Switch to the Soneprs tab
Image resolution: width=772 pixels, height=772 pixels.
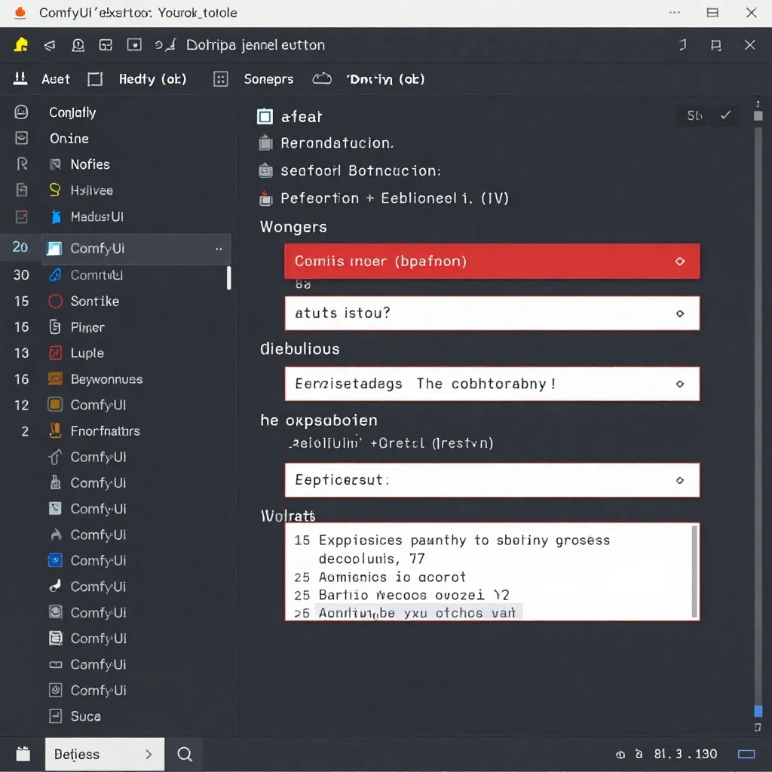pos(268,79)
